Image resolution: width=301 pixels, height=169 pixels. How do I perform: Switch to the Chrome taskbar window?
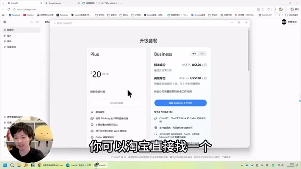click(x=50, y=165)
